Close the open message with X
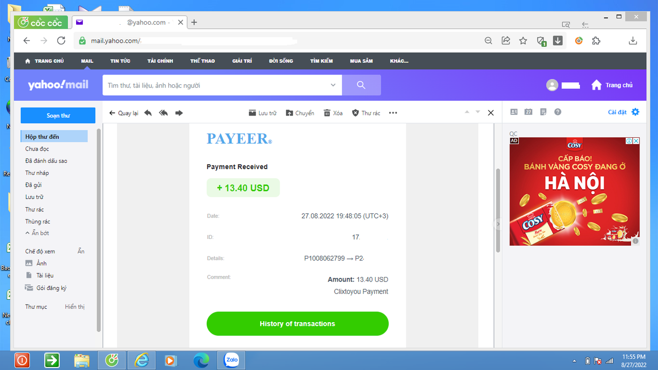This screenshot has height=370, width=658. click(x=490, y=113)
